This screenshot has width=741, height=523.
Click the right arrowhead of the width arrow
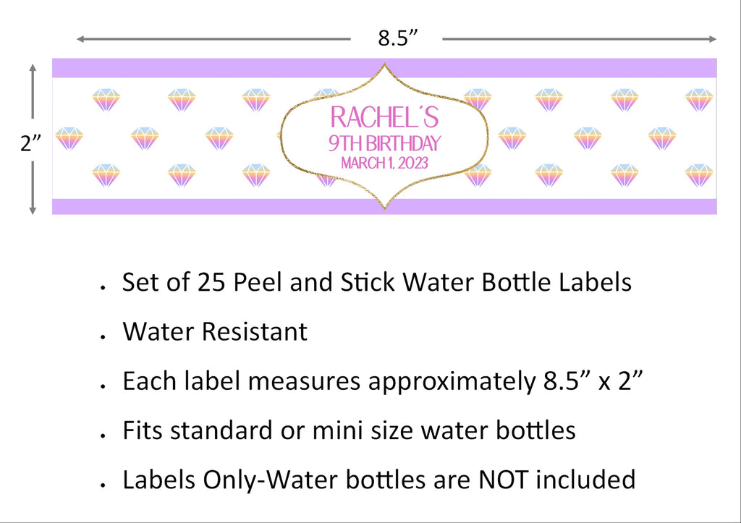click(713, 39)
